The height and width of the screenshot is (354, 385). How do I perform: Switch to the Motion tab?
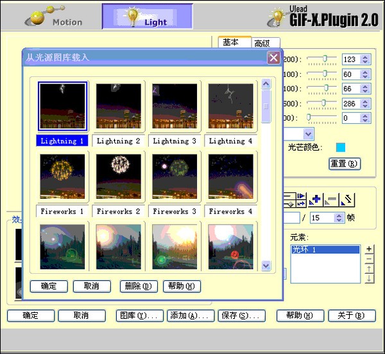point(54,17)
